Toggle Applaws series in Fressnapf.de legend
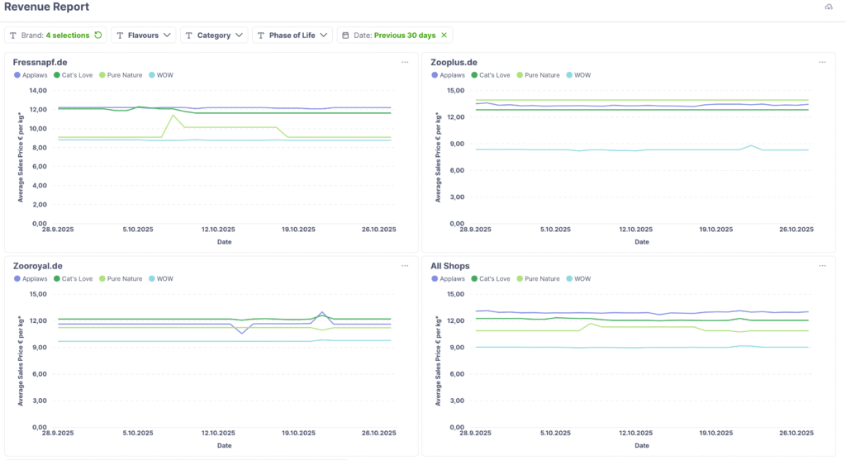Image resolution: width=846 pixels, height=460 pixels. point(33,75)
